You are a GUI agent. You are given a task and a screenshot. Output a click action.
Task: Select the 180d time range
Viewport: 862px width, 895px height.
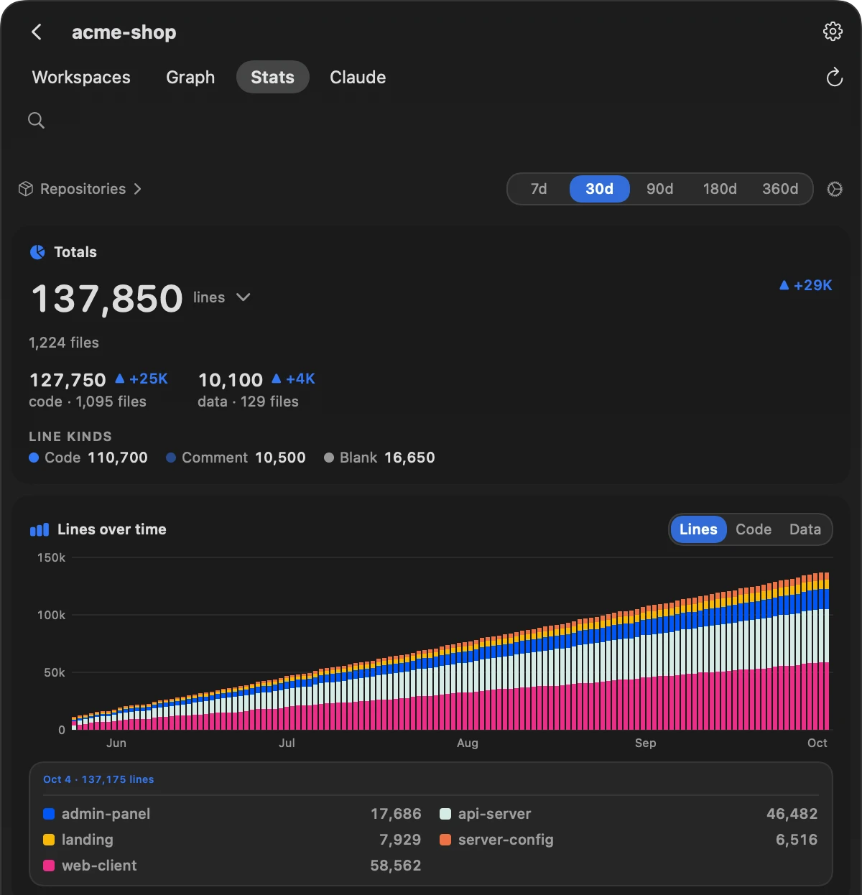tap(720, 189)
